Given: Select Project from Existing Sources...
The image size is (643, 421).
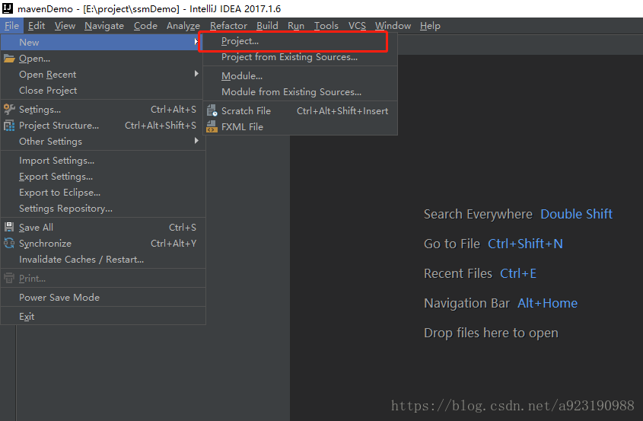Looking at the screenshot, I should pos(300,57).
